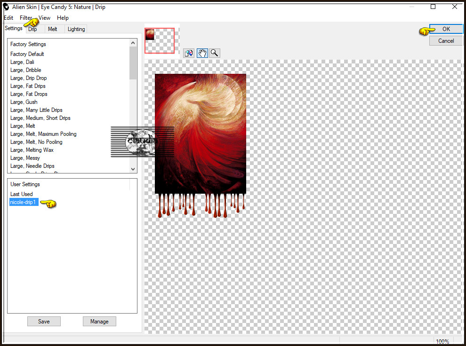Select the "Large, Fat Drips" preset
The height and width of the screenshot is (346, 466).
pyautogui.click(x=28, y=86)
